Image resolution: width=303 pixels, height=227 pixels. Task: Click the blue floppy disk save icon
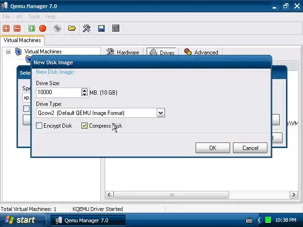tap(101, 28)
